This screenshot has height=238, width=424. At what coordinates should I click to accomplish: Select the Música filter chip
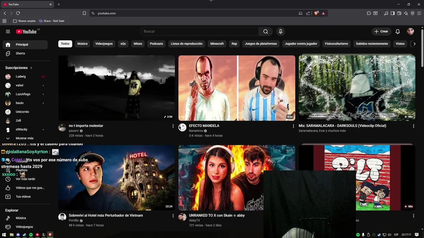[82, 44]
